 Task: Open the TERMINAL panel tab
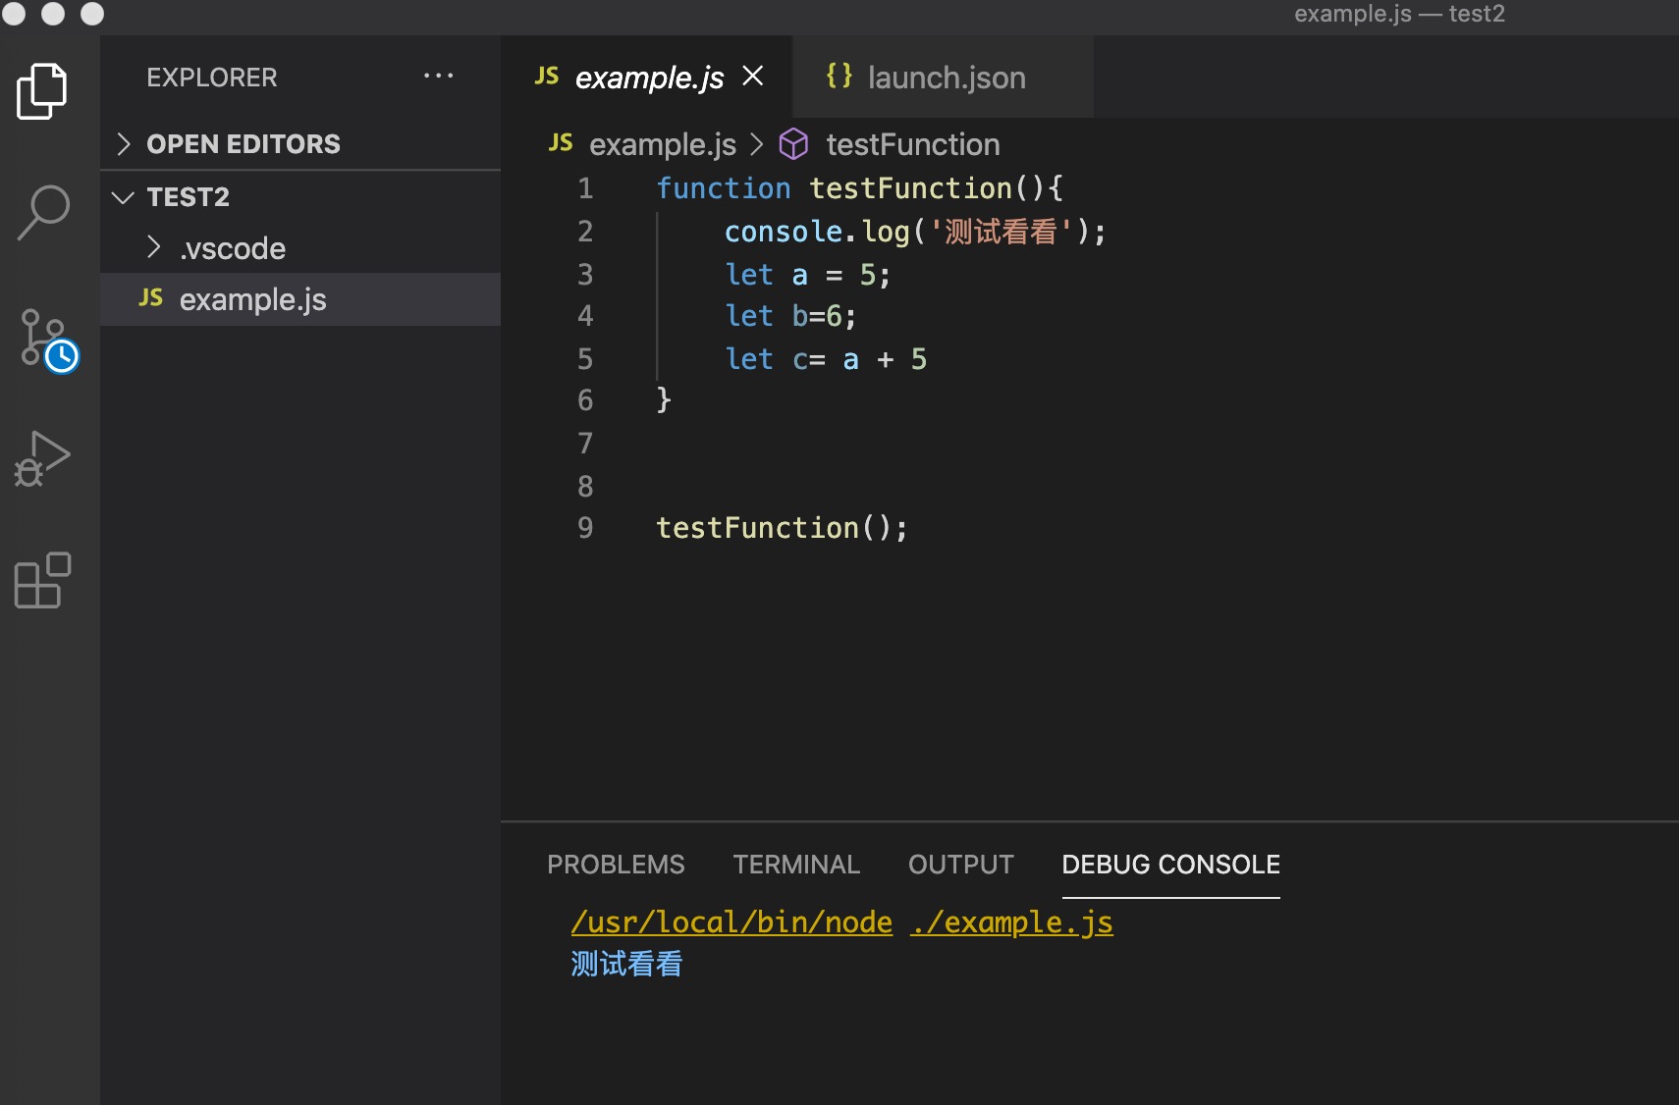click(x=796, y=865)
